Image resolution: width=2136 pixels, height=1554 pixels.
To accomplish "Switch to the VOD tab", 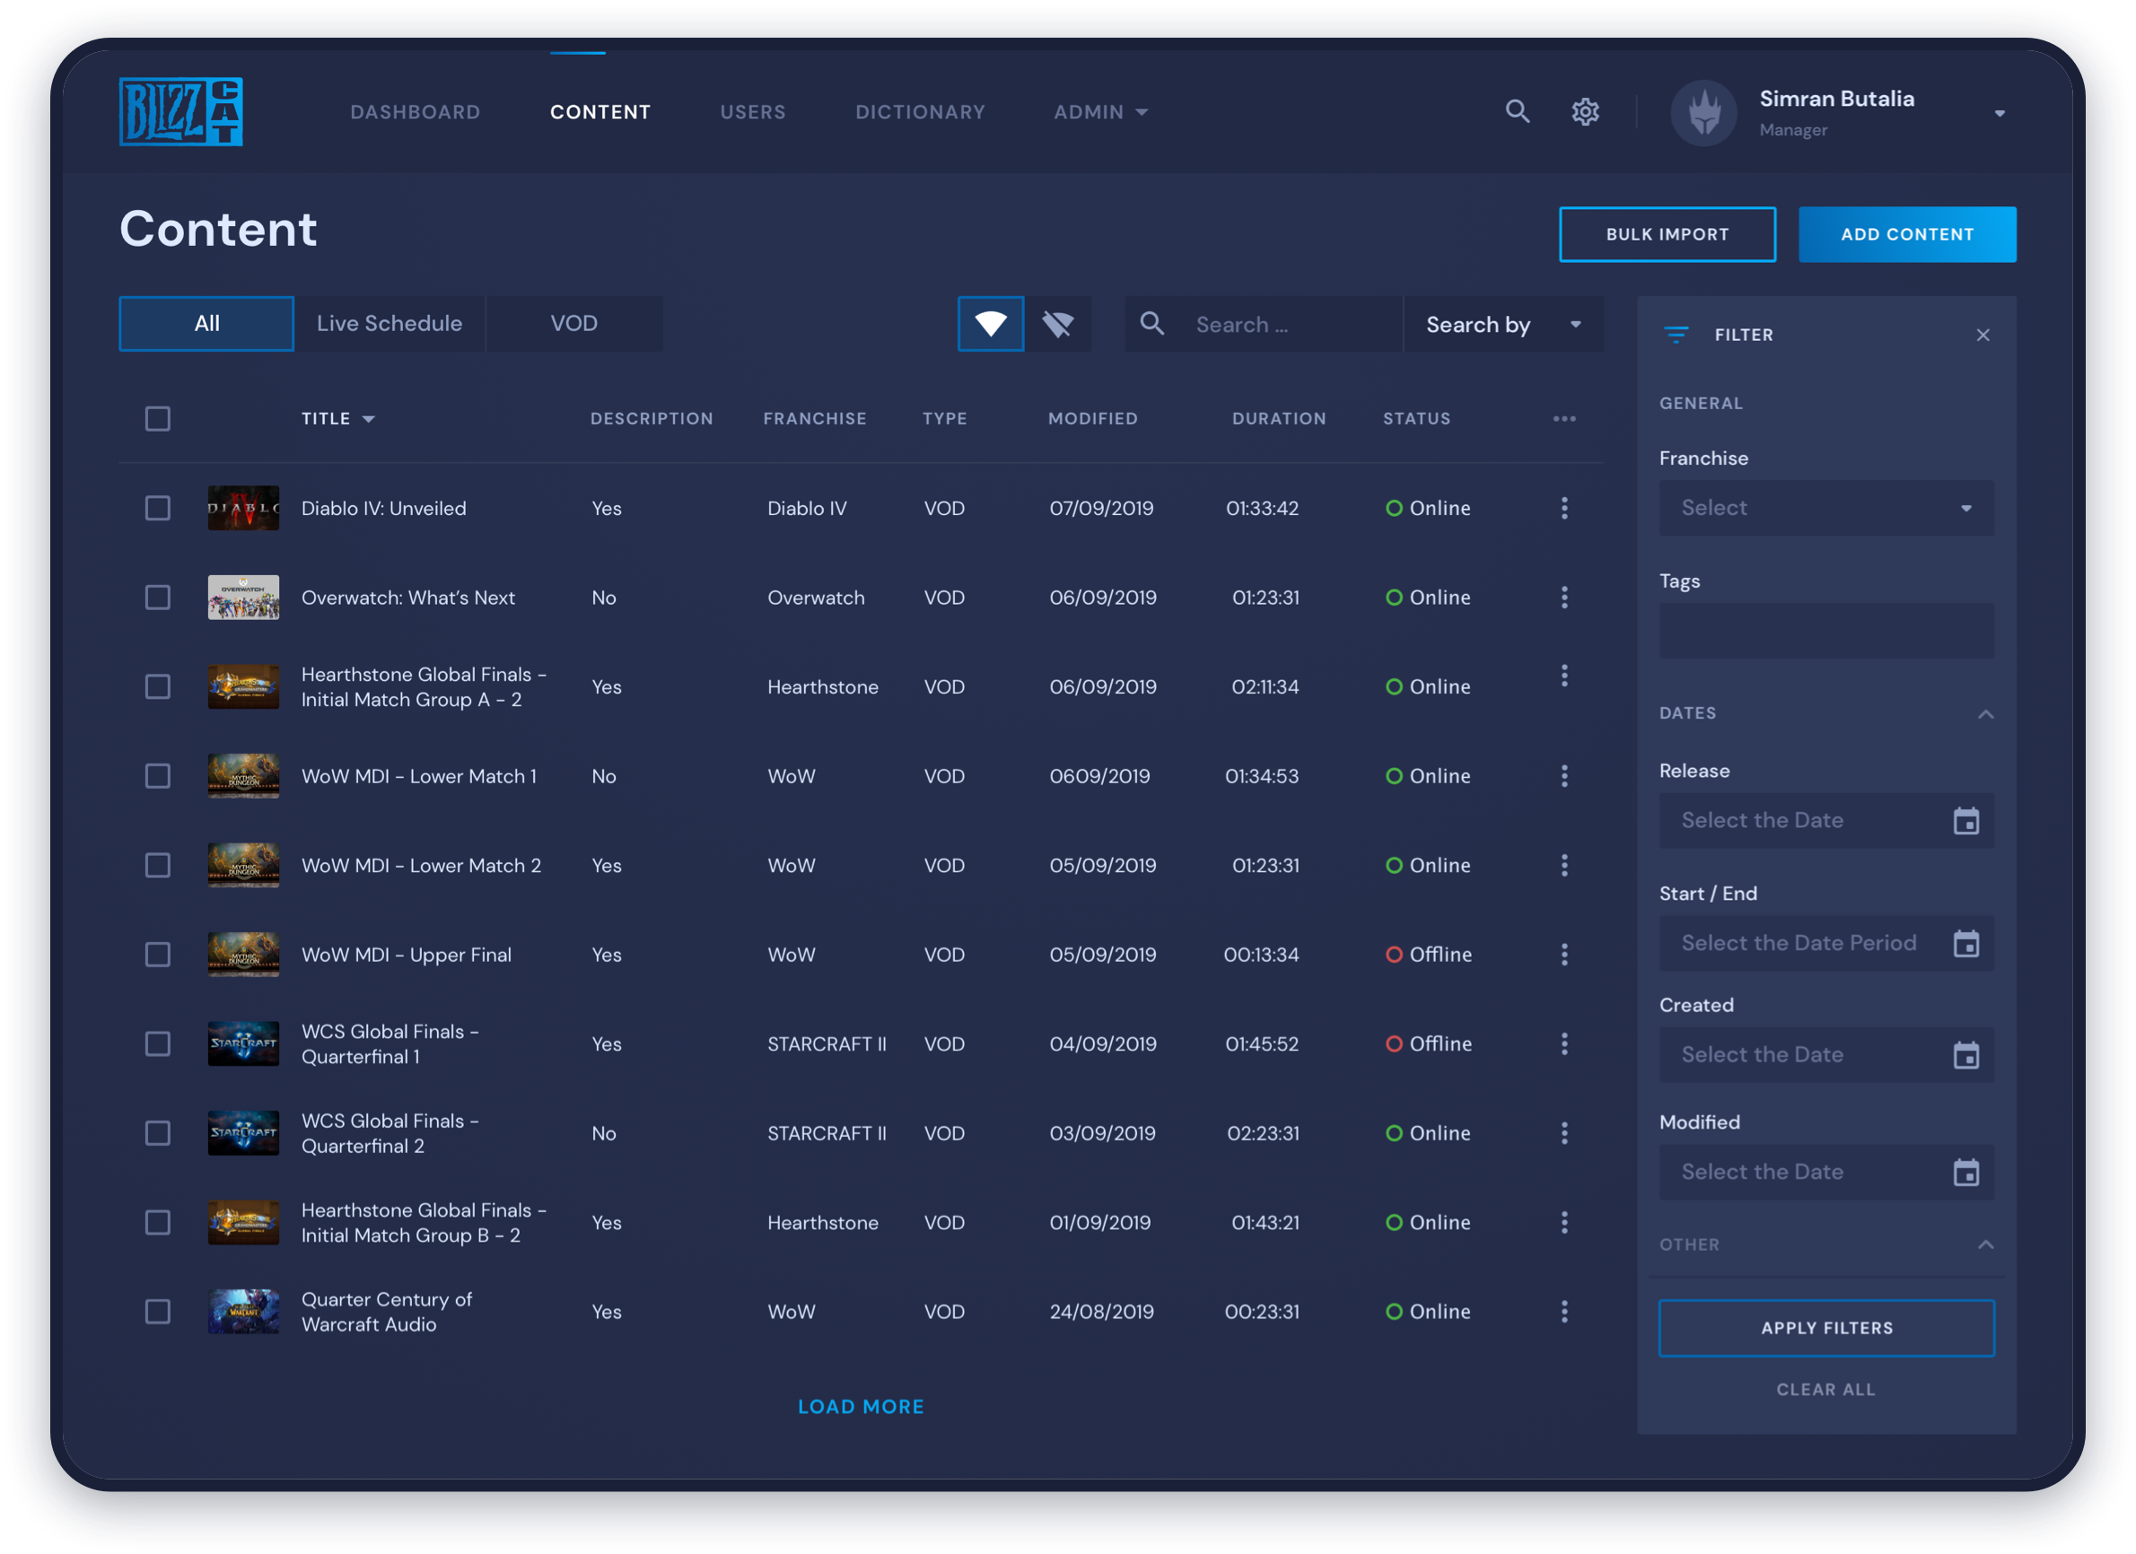I will tap(573, 324).
